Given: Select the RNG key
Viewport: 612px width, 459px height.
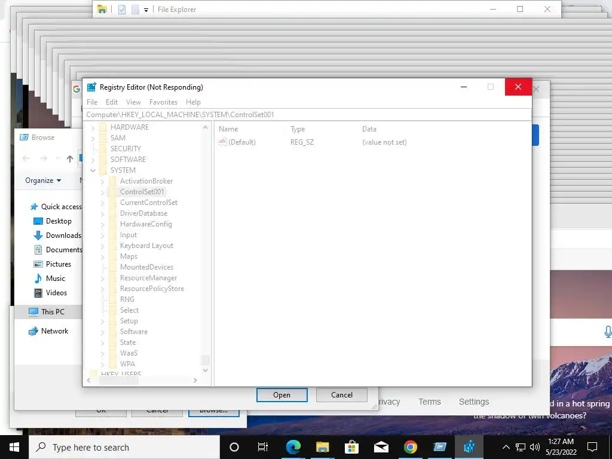Looking at the screenshot, I should (127, 299).
